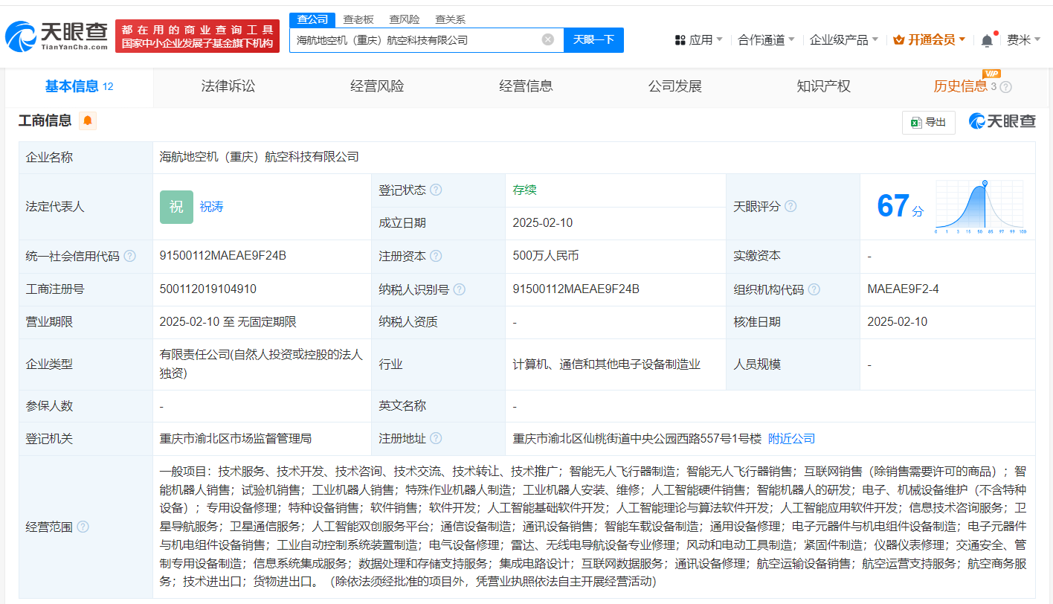
Task: Click the 计算机、通信和其他电子设备制造业 industry value
Action: tap(607, 364)
